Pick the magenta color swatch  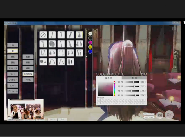(x=90, y=42)
